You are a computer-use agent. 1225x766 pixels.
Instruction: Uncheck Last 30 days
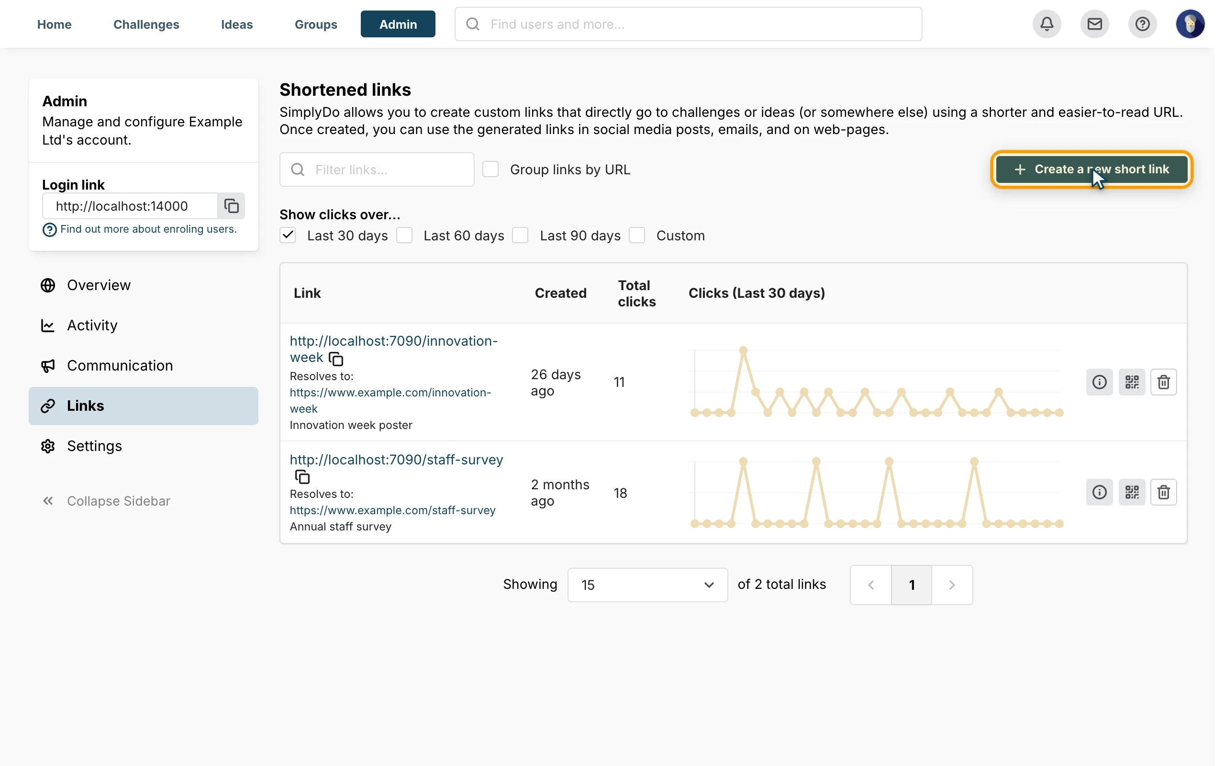pyautogui.click(x=288, y=235)
